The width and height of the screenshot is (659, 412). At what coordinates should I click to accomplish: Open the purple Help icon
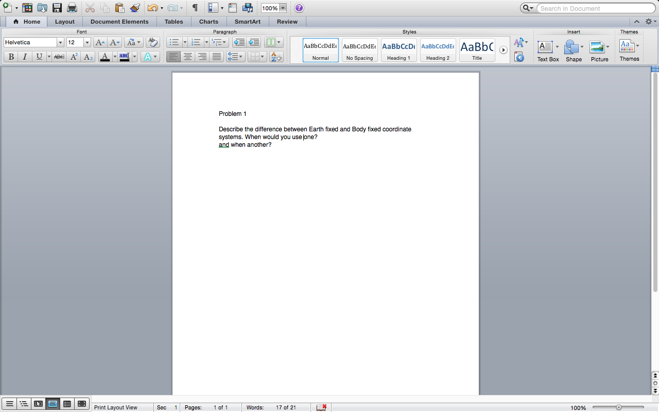click(299, 8)
